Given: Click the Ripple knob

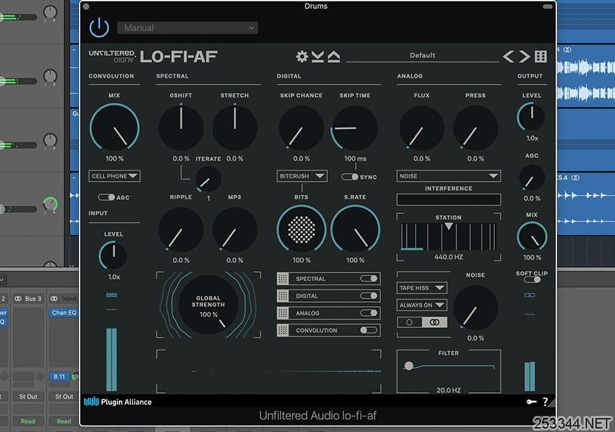Looking at the screenshot, I should tap(181, 230).
